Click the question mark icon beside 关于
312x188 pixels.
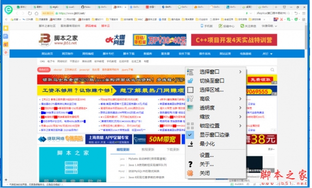[190, 164]
